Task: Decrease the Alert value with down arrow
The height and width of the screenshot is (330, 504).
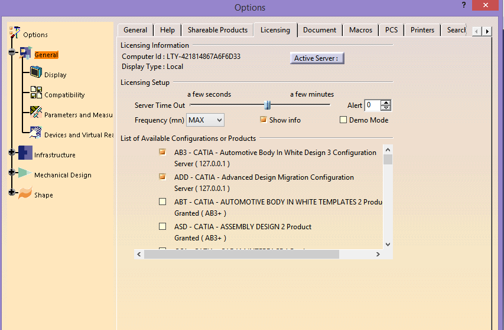Action: [386, 108]
